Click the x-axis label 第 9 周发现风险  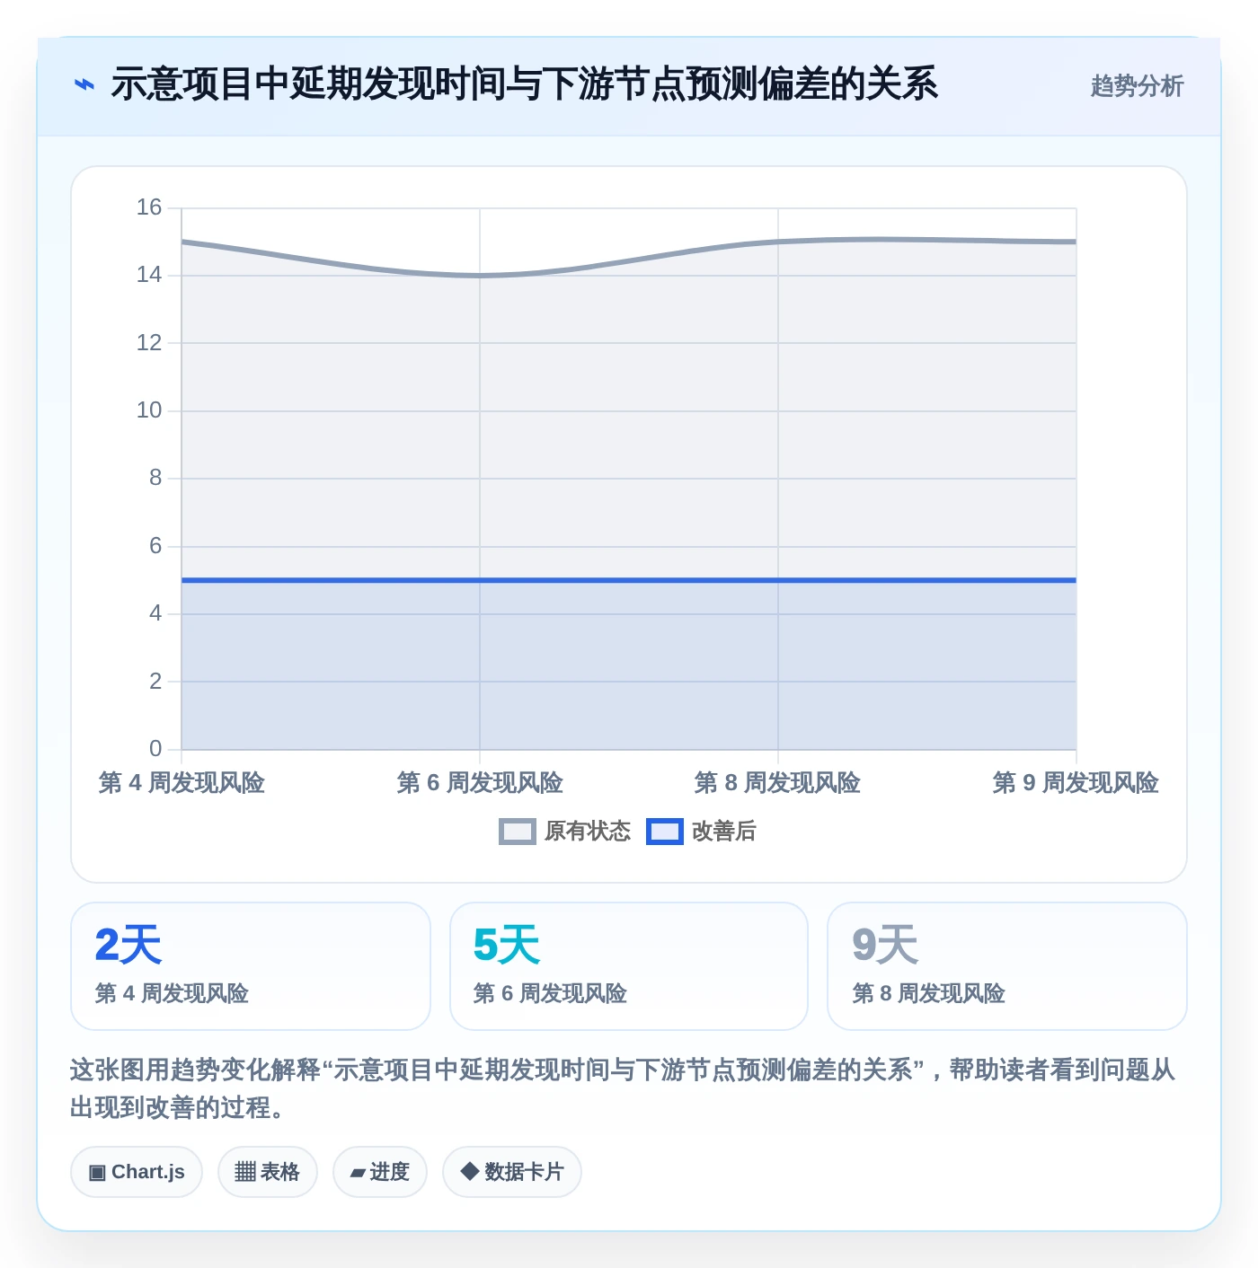[1076, 783]
